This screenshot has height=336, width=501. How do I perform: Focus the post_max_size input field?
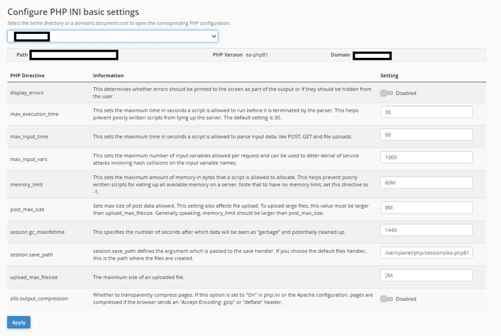click(x=426, y=208)
